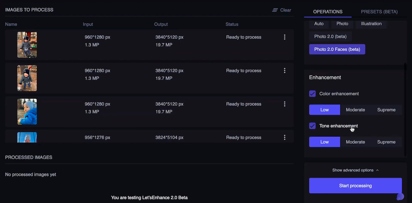Click the blue-jacket baby thumbnail
The height and width of the screenshot is (203, 412).
point(27,111)
